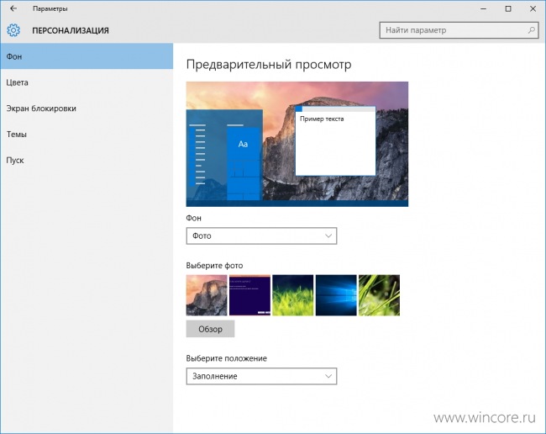546x434 pixels.
Task: Click 'ПЕРСОНАЛИЗАЦИЯ' title text
Action: [71, 30]
